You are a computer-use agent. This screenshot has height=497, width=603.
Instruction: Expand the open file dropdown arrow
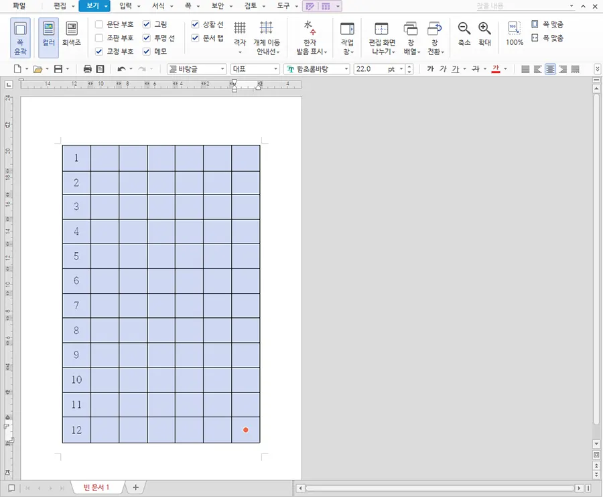pyautogui.click(x=47, y=69)
